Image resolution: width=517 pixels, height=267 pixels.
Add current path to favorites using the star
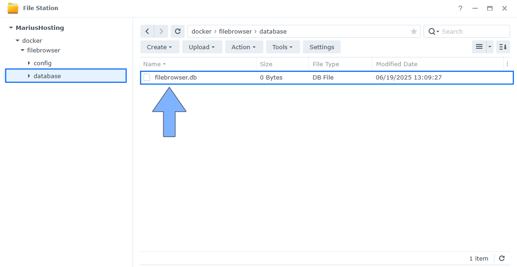click(x=413, y=31)
